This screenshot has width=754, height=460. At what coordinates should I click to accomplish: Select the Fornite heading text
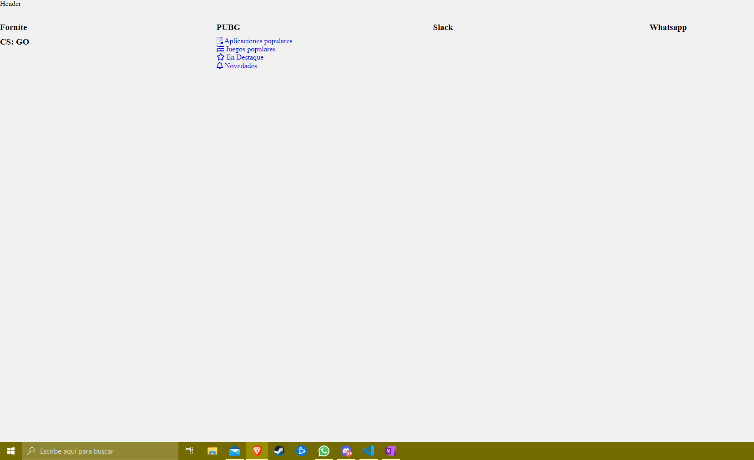(x=14, y=27)
